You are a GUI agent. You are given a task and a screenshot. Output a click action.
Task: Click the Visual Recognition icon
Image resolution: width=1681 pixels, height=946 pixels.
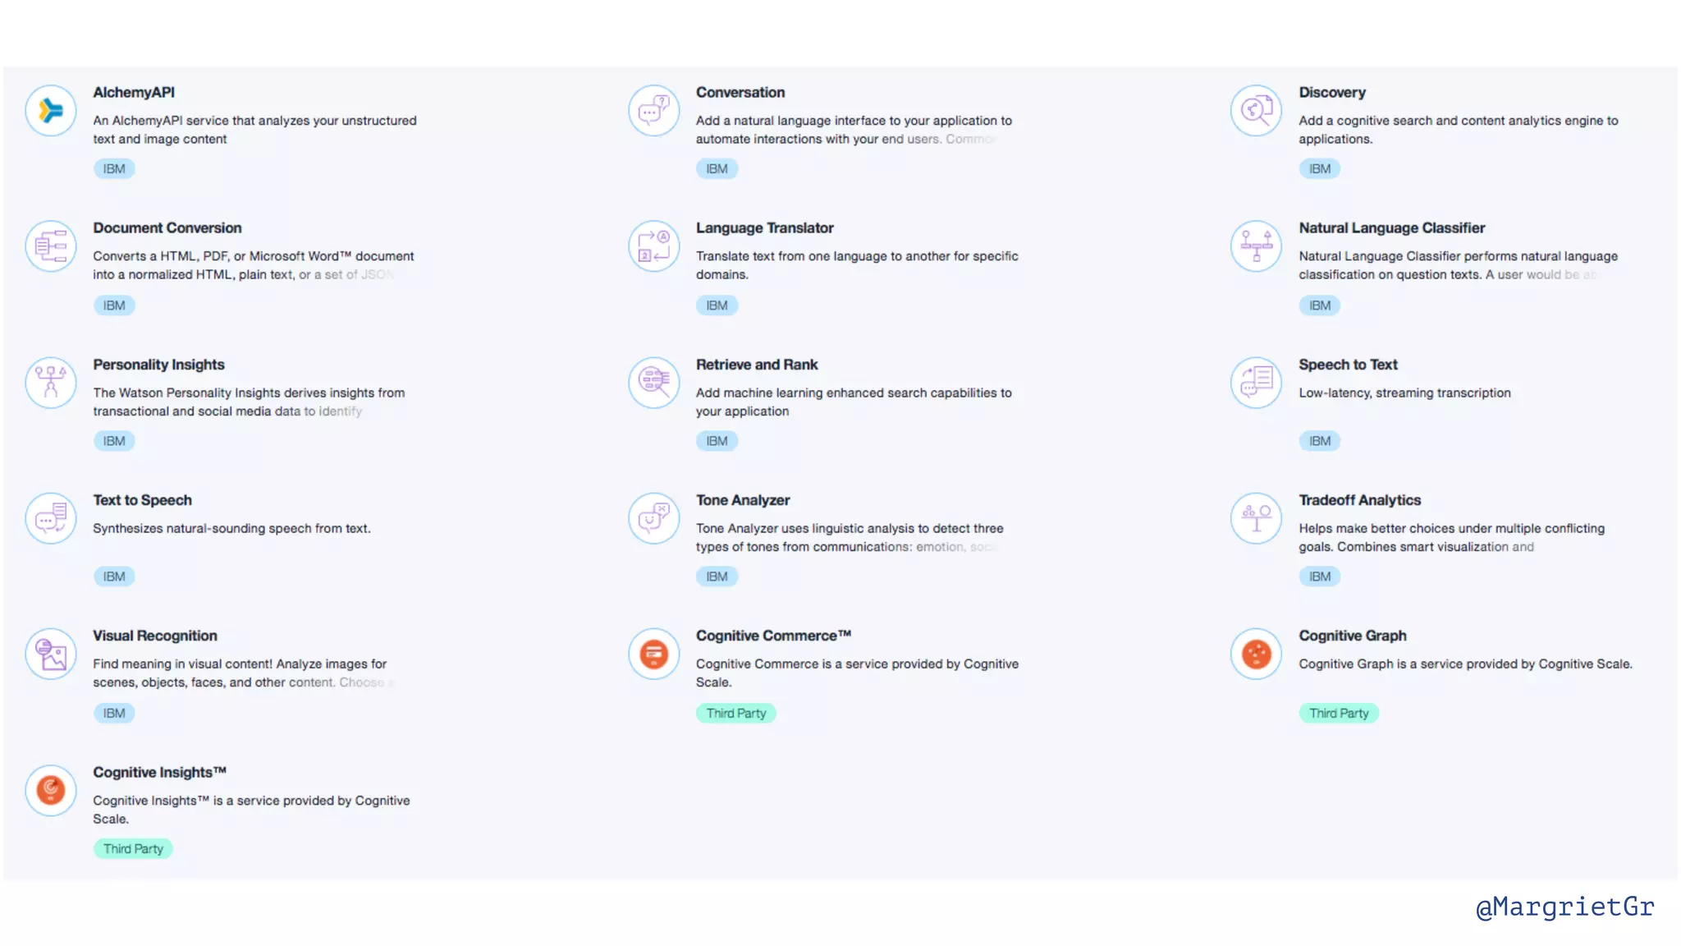(x=51, y=654)
